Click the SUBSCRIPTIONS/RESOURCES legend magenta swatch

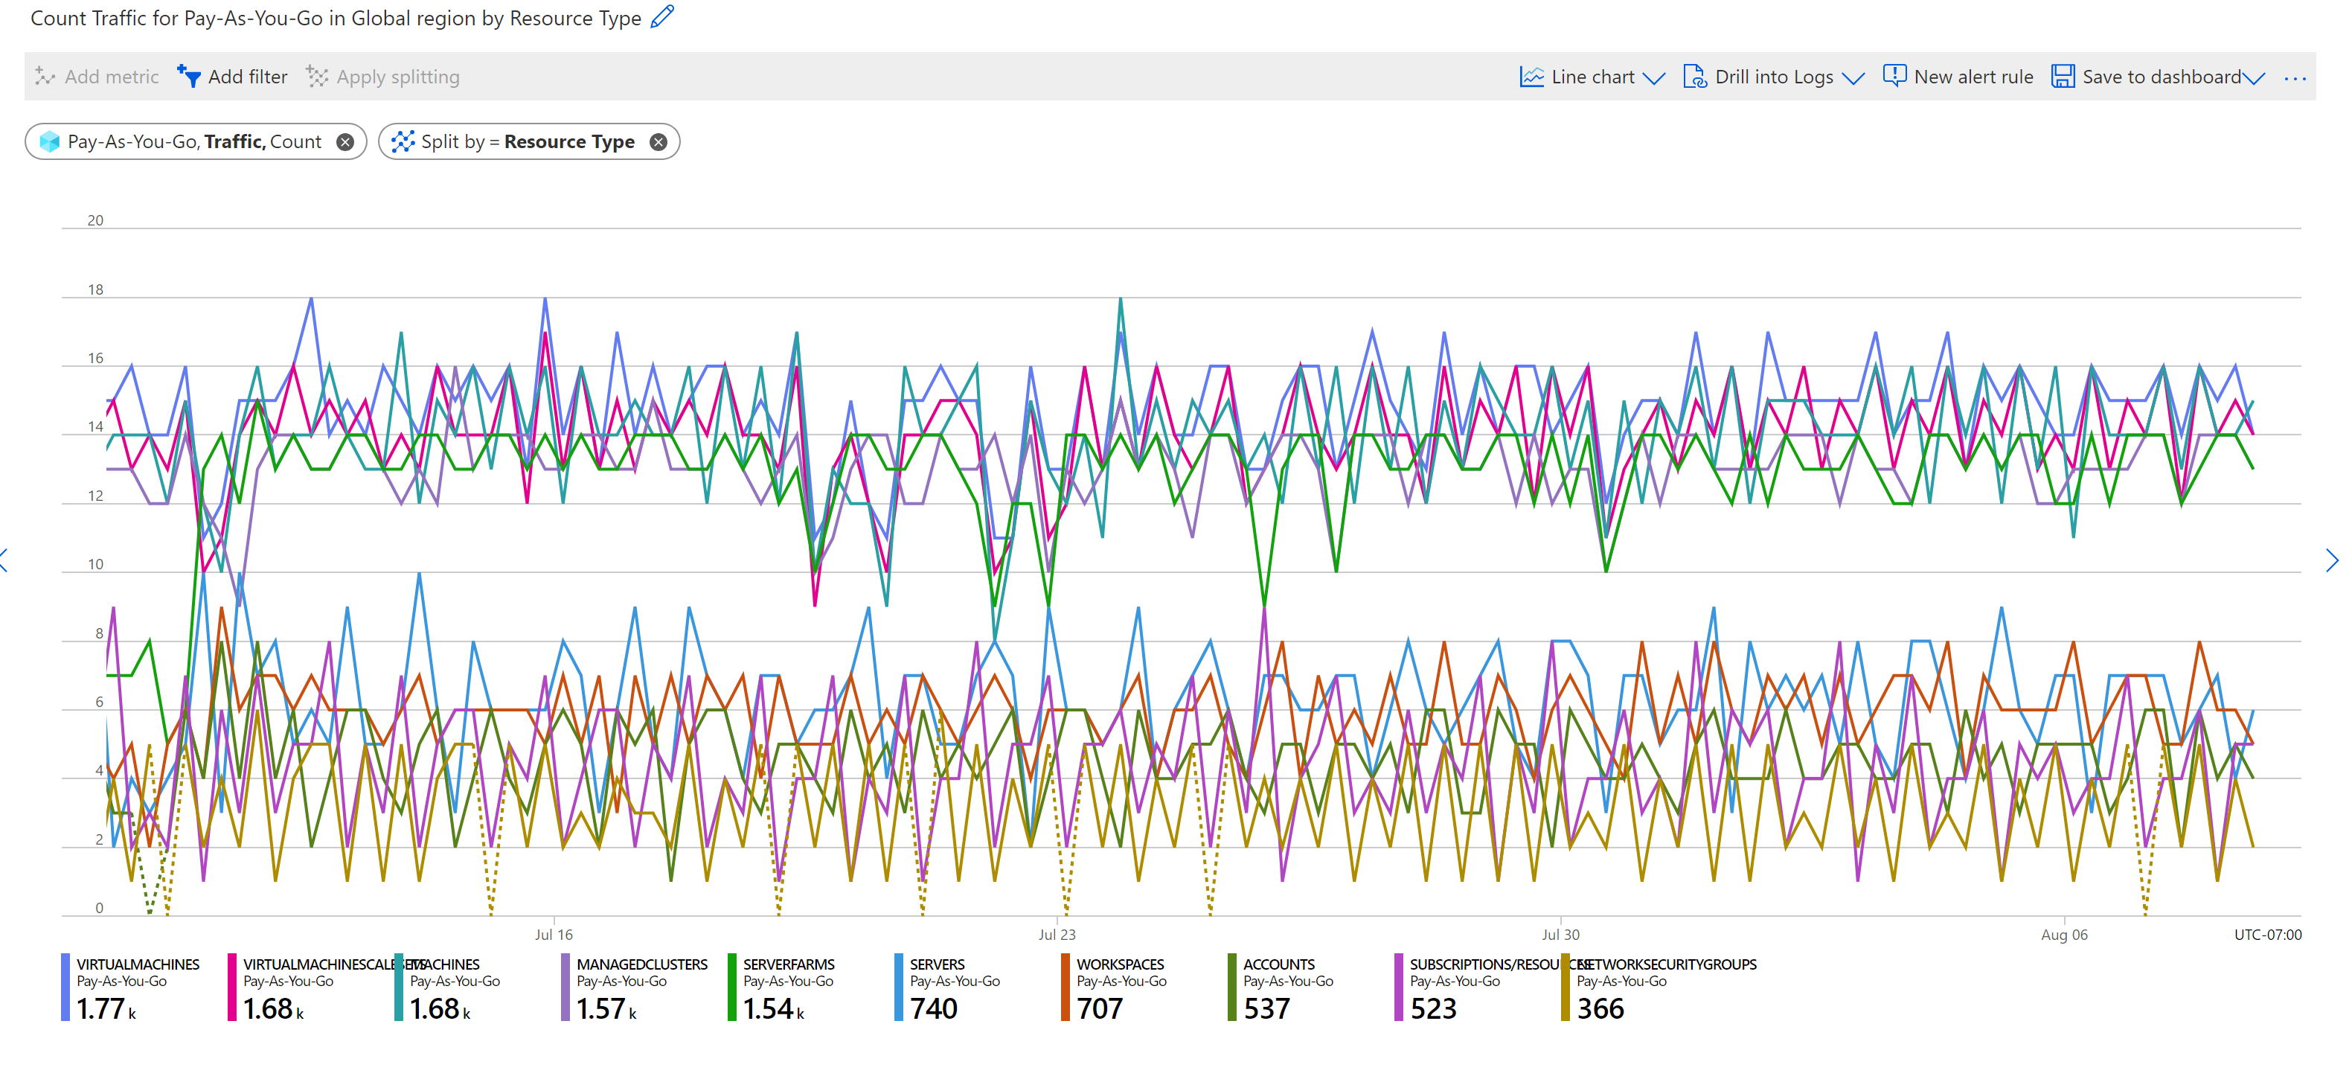pos(1399,986)
